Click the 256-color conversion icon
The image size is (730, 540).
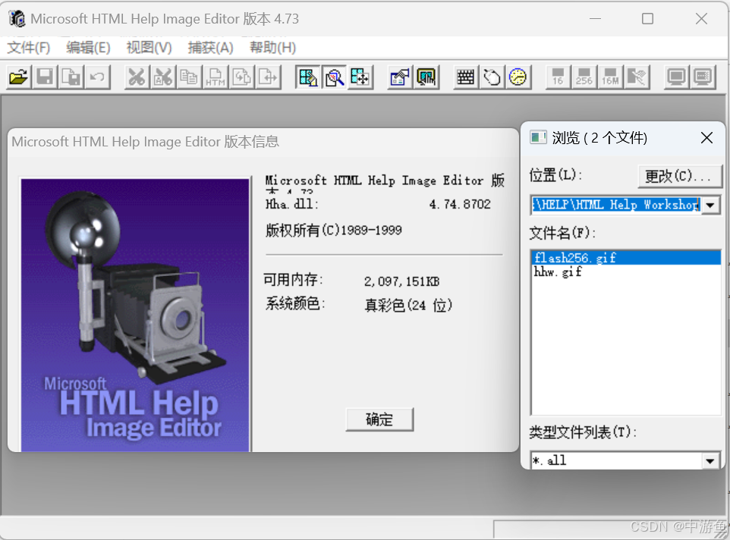click(x=584, y=77)
